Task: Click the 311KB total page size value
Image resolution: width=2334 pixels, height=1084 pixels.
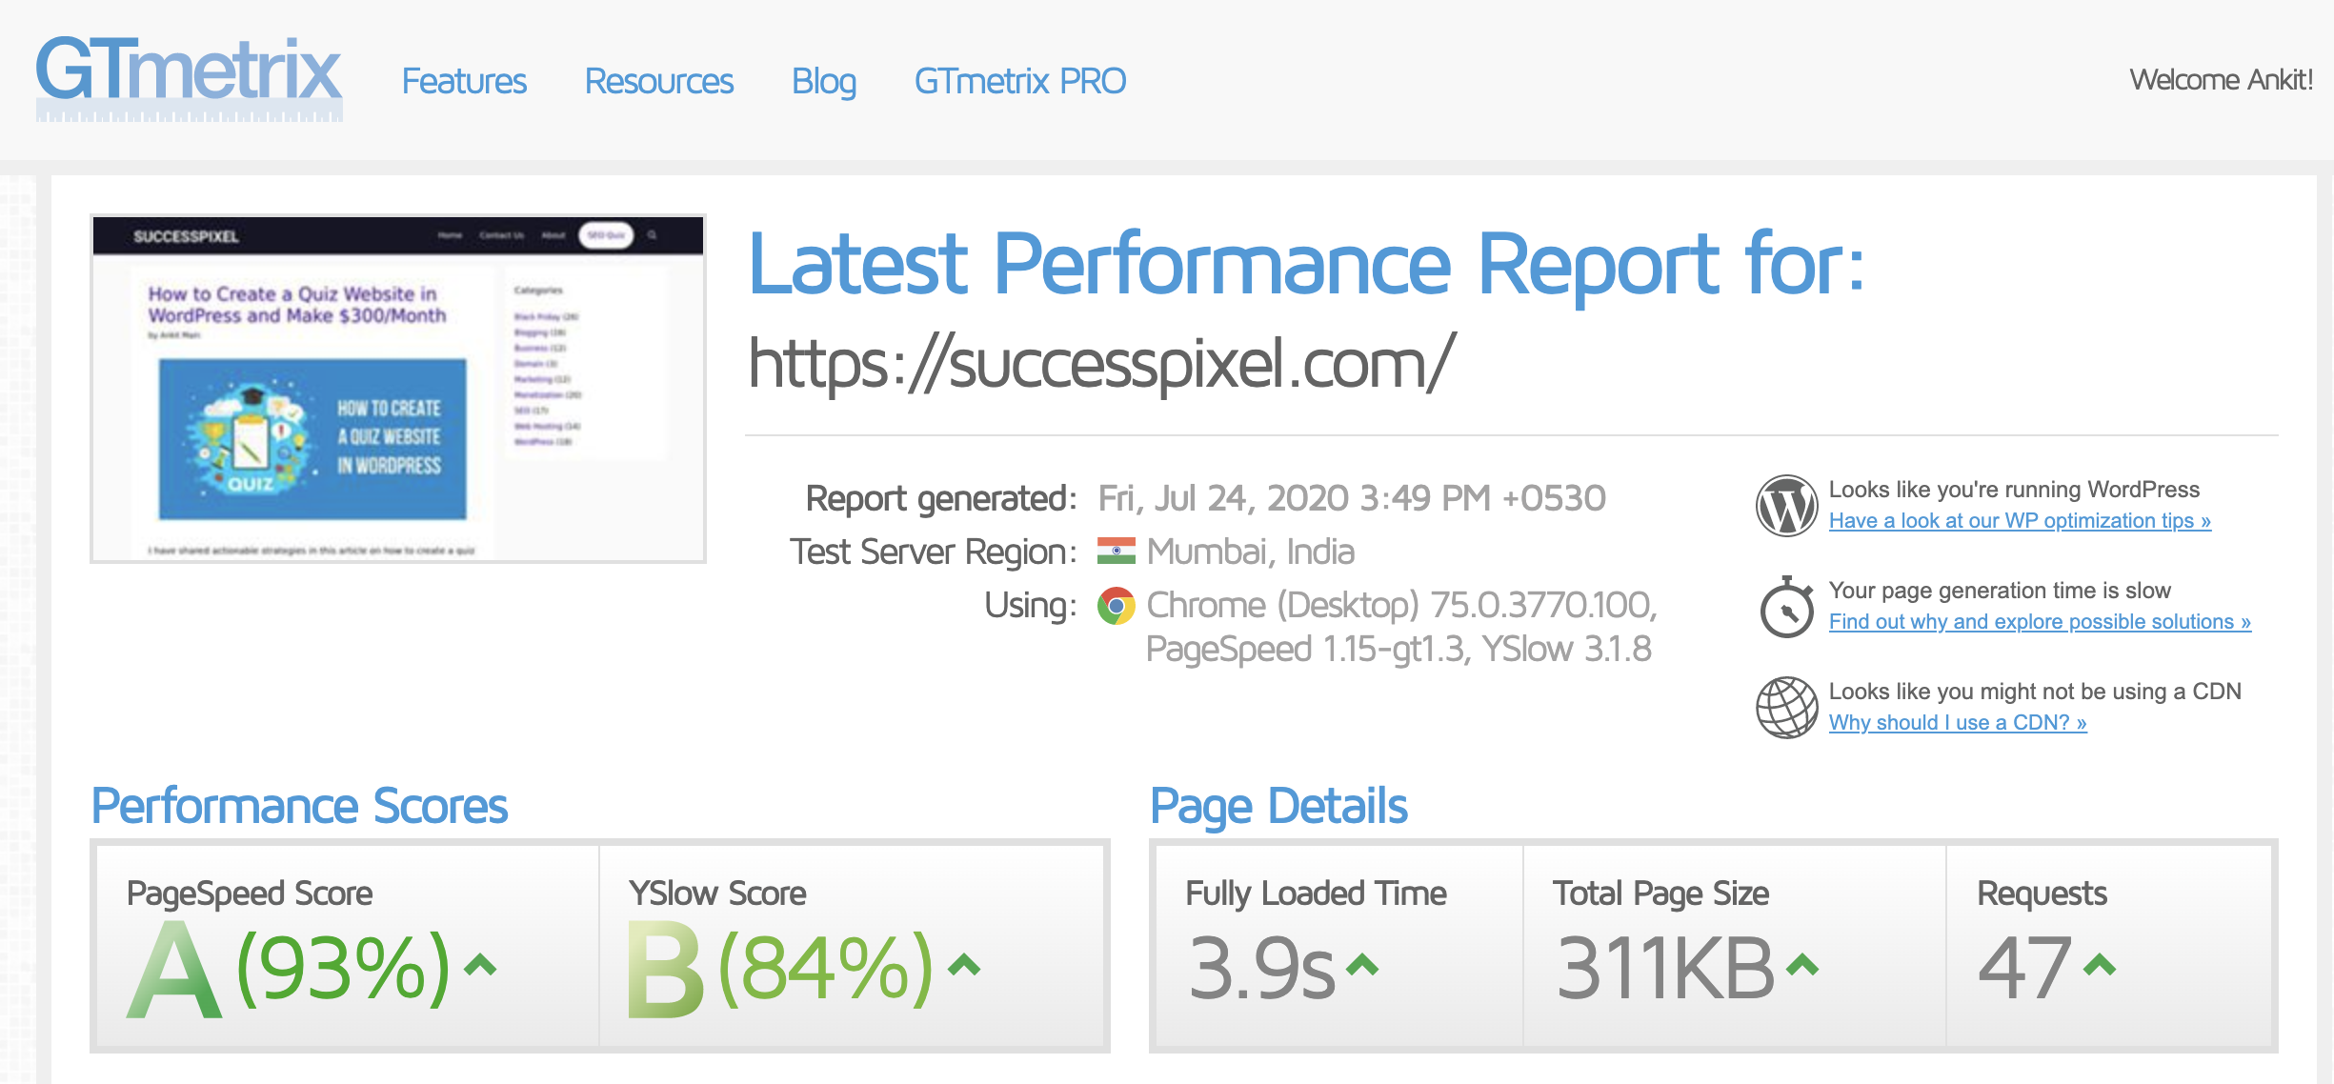Action: (1666, 969)
